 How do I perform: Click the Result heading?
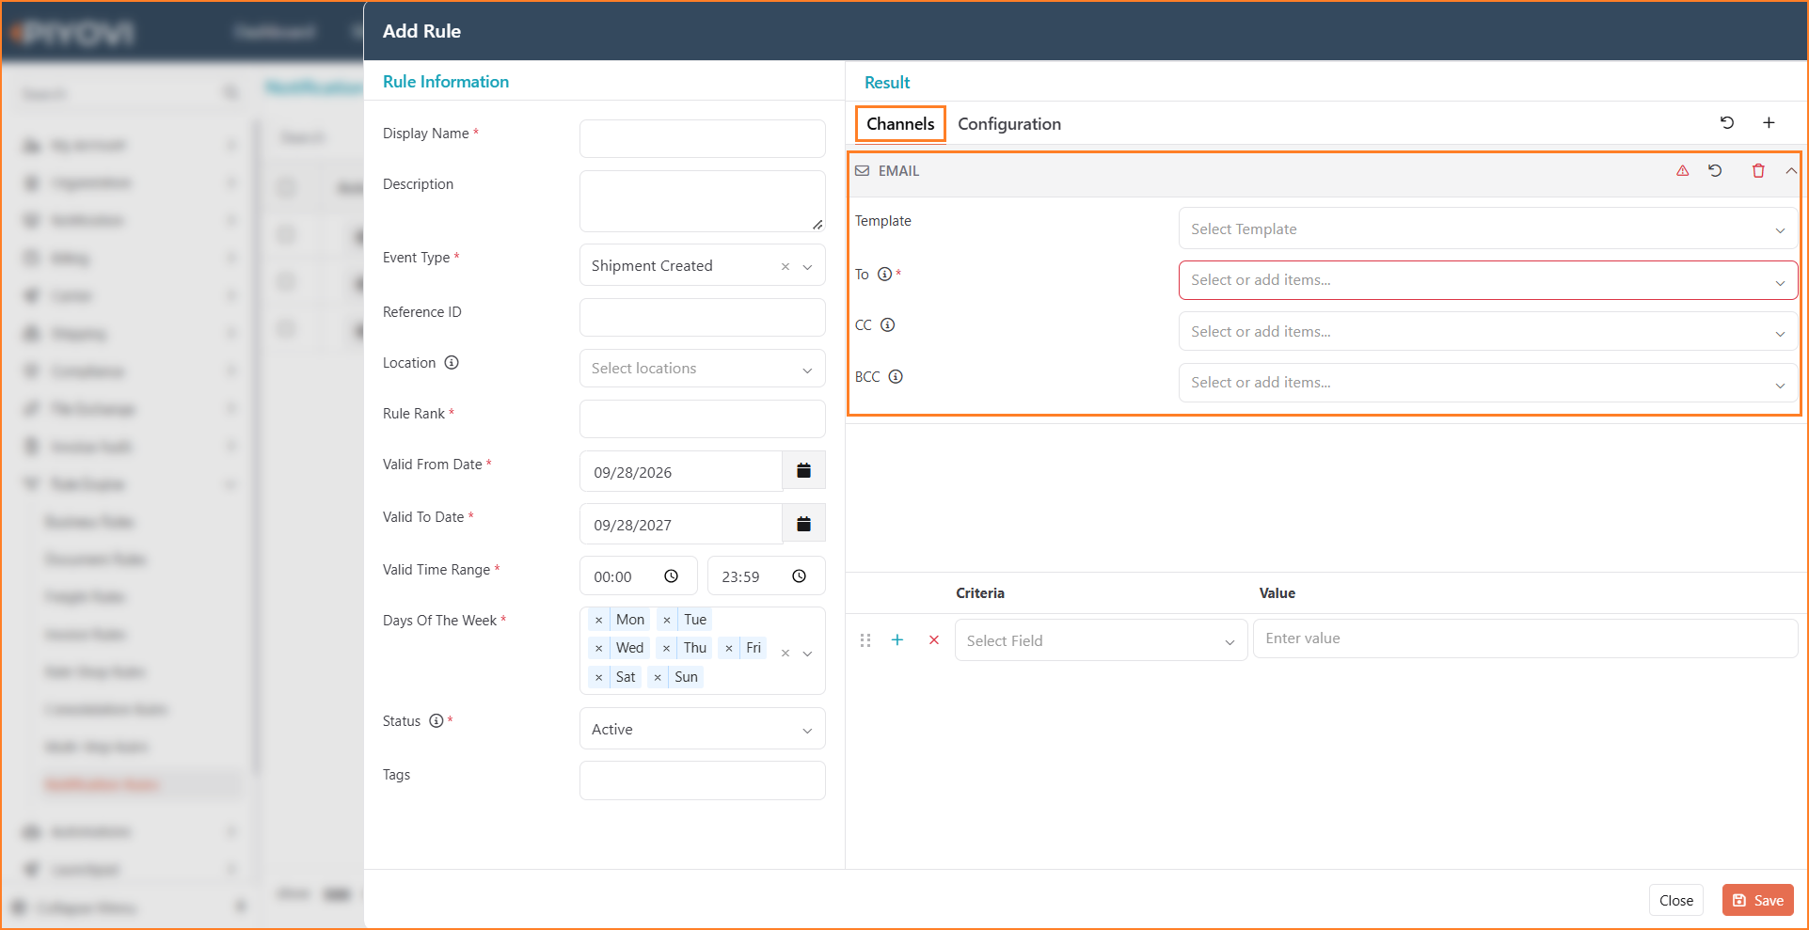click(887, 83)
